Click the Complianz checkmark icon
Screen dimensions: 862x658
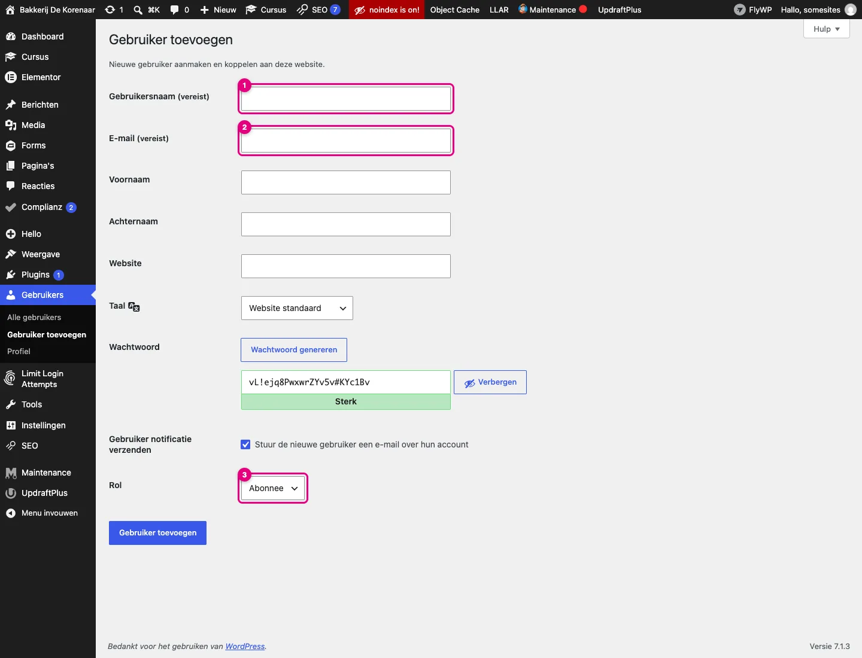tap(11, 208)
